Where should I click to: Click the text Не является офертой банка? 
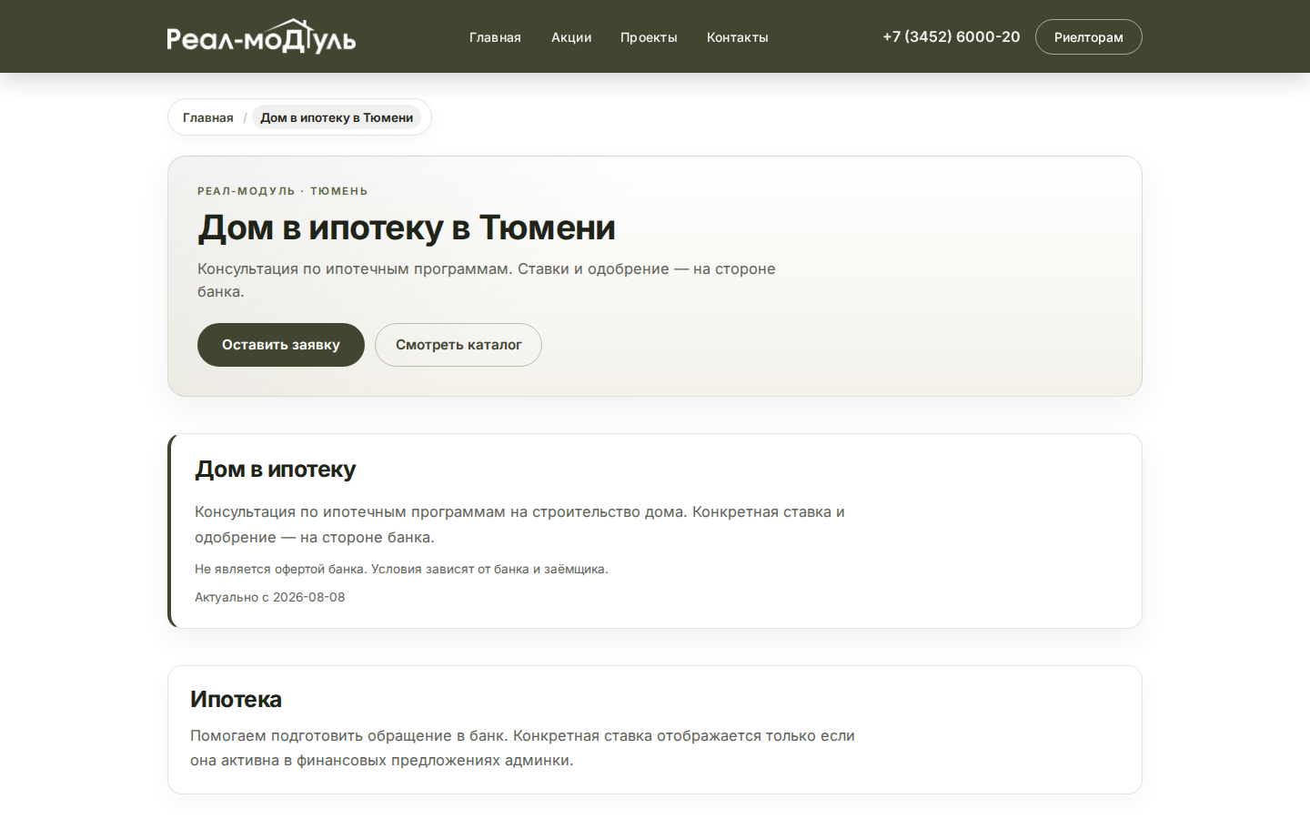tap(401, 569)
